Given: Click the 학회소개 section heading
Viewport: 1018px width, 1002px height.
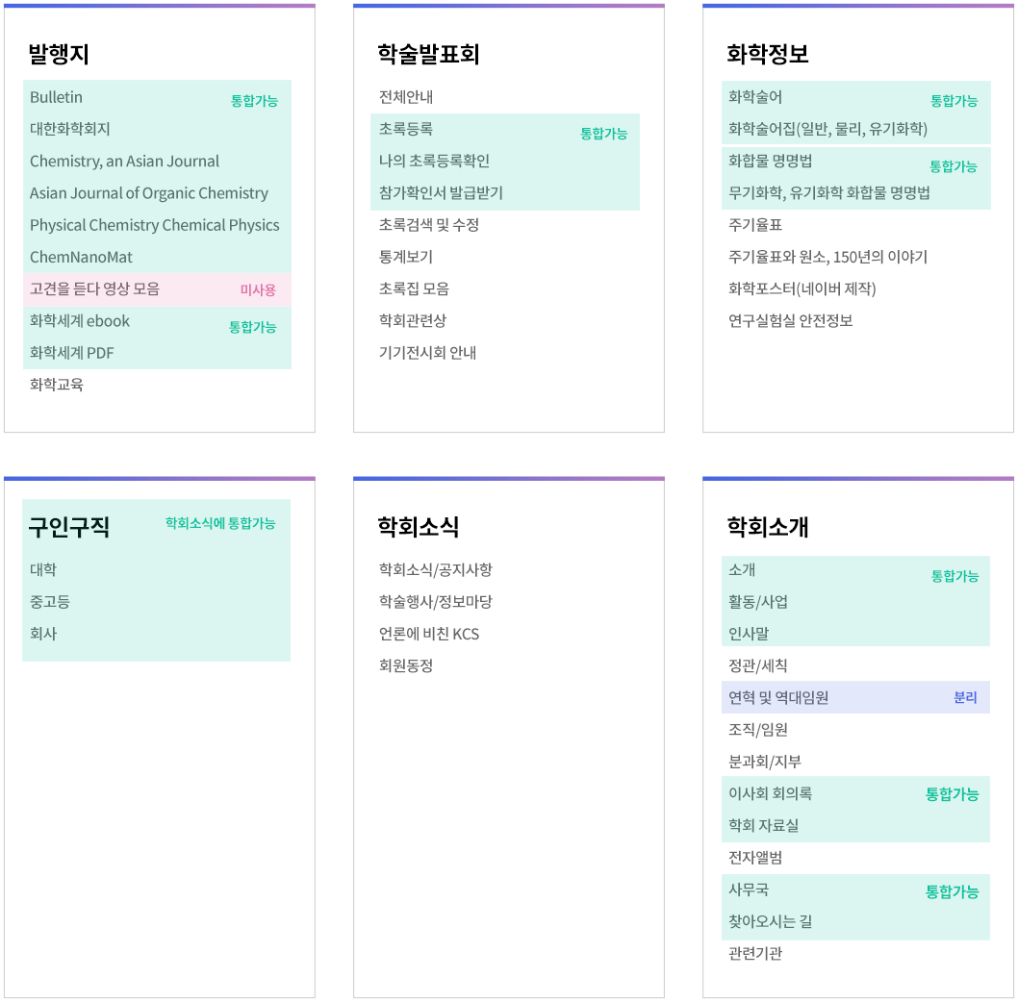Looking at the screenshot, I should click(768, 526).
